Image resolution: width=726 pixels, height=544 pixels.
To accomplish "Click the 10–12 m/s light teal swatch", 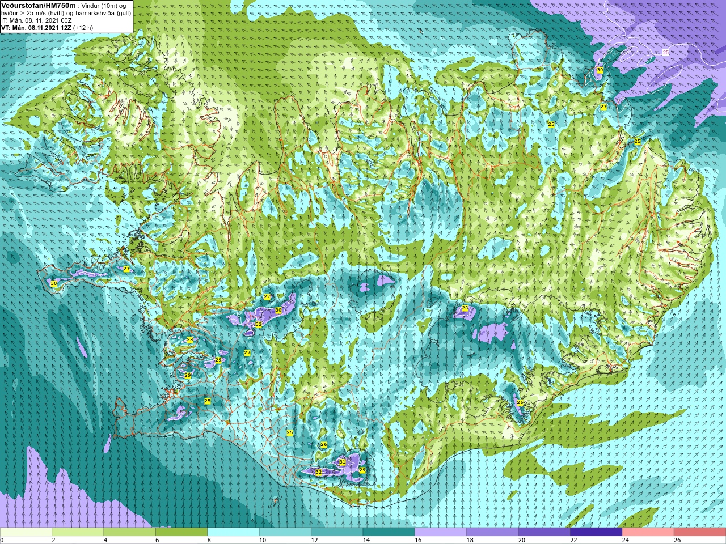I will click(x=285, y=532).
